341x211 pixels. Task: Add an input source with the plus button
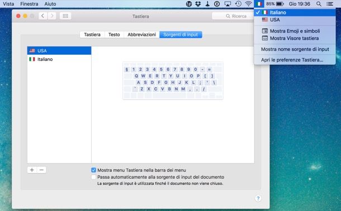(x=32, y=170)
